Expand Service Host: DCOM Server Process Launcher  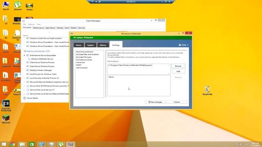point(24,86)
